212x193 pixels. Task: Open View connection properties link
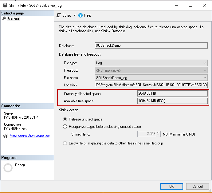(x=30, y=136)
